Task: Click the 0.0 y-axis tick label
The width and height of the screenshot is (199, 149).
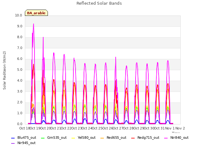Action: pyautogui.click(x=20, y=124)
